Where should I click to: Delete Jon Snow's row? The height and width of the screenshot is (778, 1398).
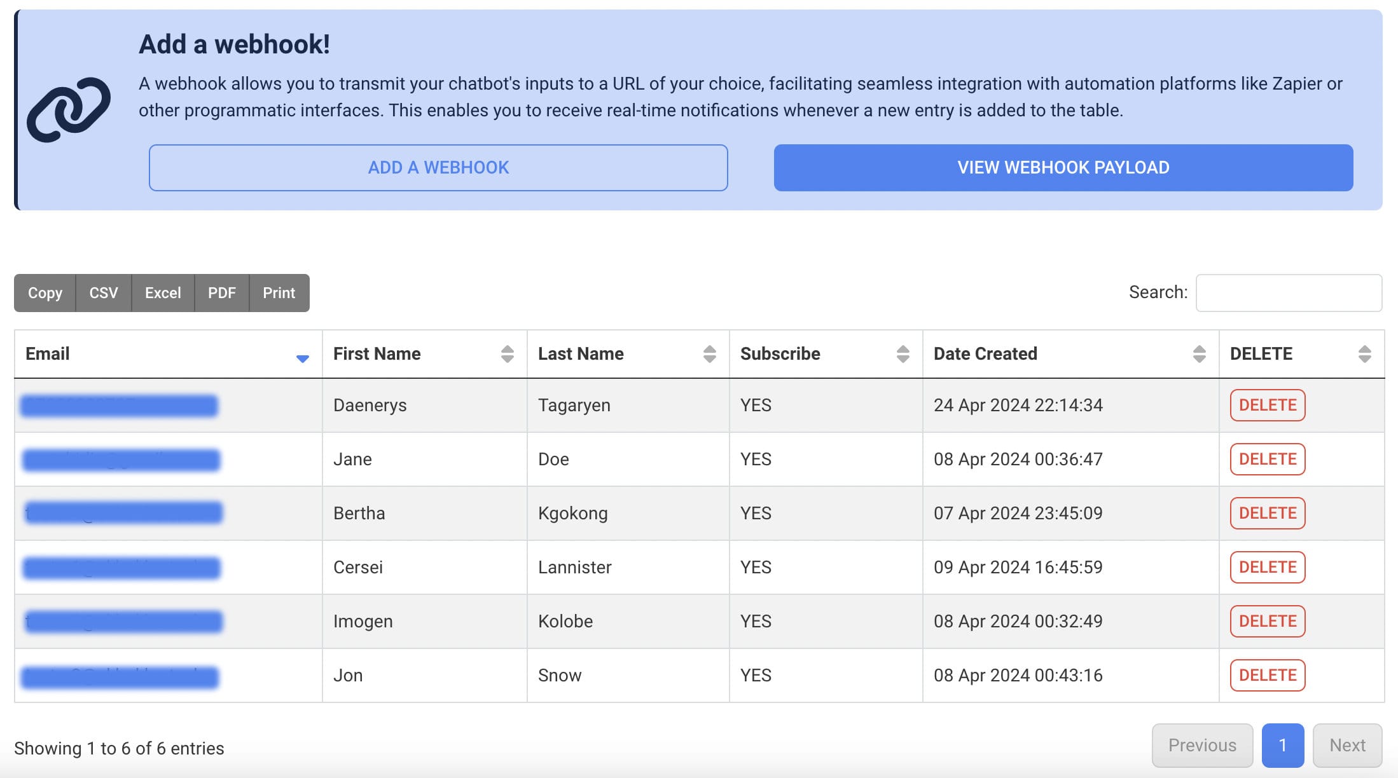[x=1267, y=676]
